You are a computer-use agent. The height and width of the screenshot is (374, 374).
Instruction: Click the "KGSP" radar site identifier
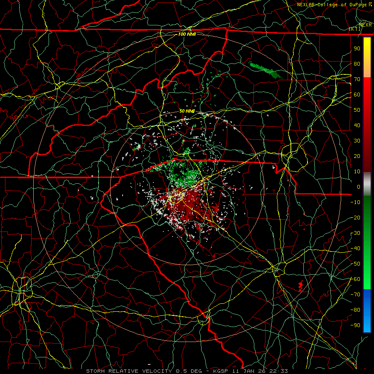221,371
